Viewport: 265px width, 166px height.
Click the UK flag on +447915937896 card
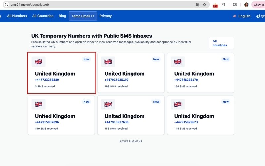click(38, 104)
